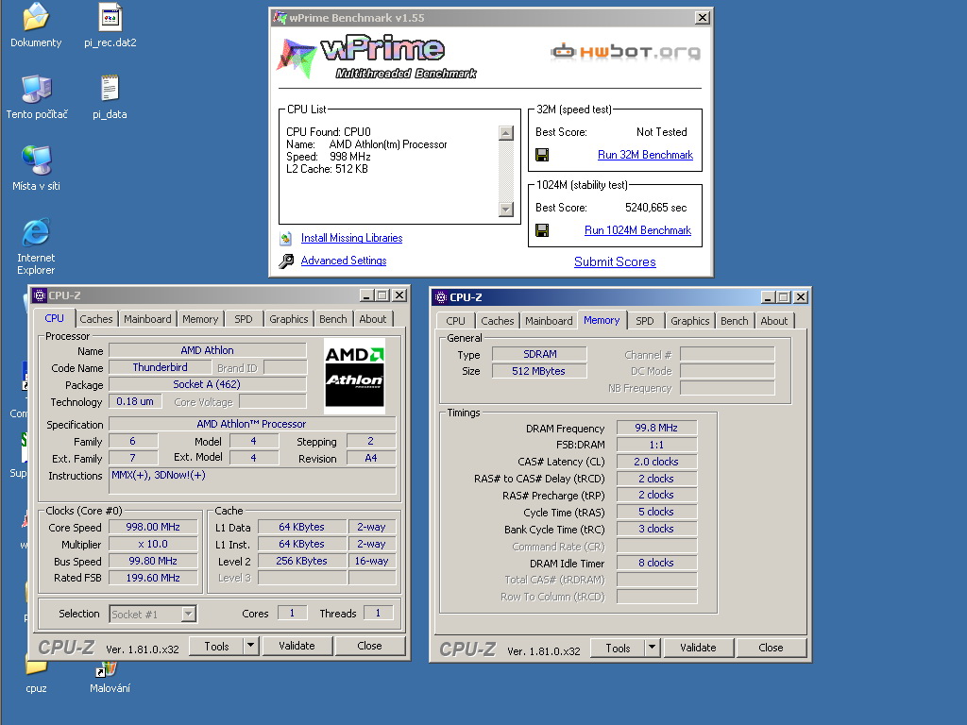Open Graphics tab in right CPU-Z
This screenshot has height=725, width=967.
[x=690, y=321]
